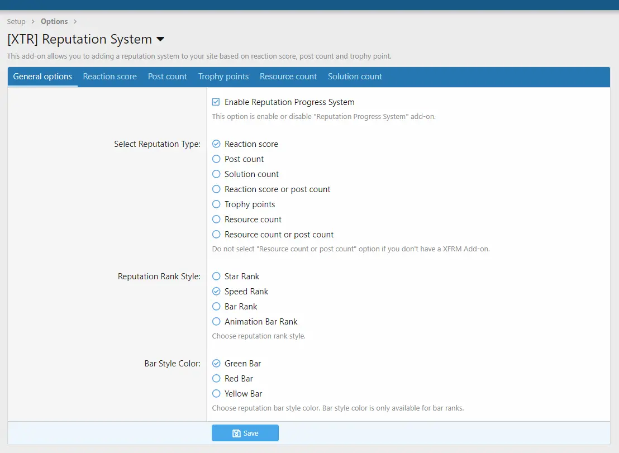This screenshot has width=619, height=453.
Task: Select Red Bar color radio
Action: tap(216, 378)
